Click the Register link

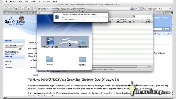tap(157, 18)
